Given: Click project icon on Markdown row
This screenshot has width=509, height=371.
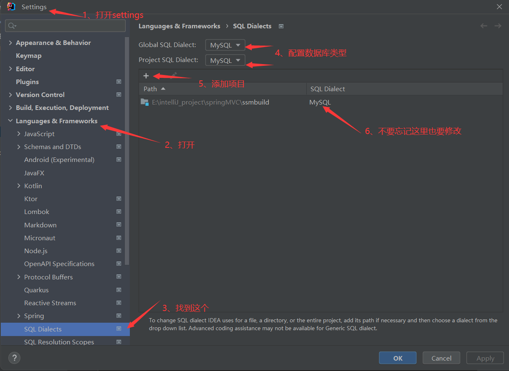Looking at the screenshot, I should [x=119, y=225].
